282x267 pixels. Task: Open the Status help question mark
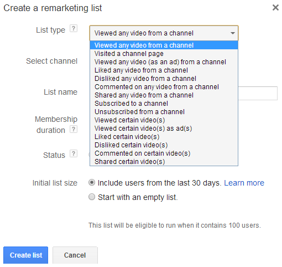pos(74,153)
